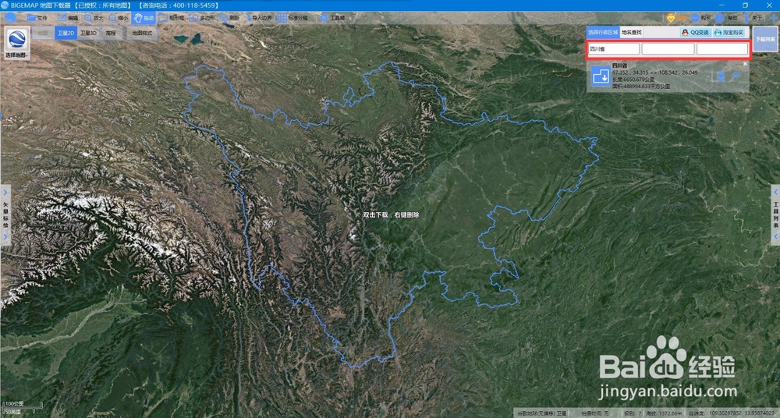Click the locate pin icon in 四川省 card

pos(721,76)
